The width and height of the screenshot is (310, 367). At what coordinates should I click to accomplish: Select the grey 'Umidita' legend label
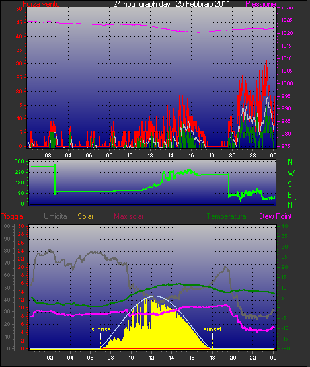tap(56, 216)
